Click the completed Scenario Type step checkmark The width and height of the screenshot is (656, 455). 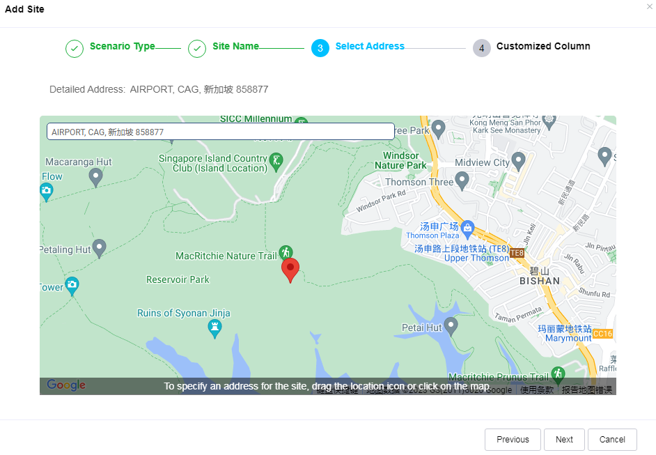pyautogui.click(x=75, y=49)
